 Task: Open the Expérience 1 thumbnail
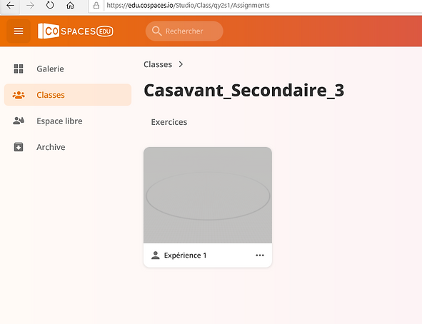click(208, 196)
